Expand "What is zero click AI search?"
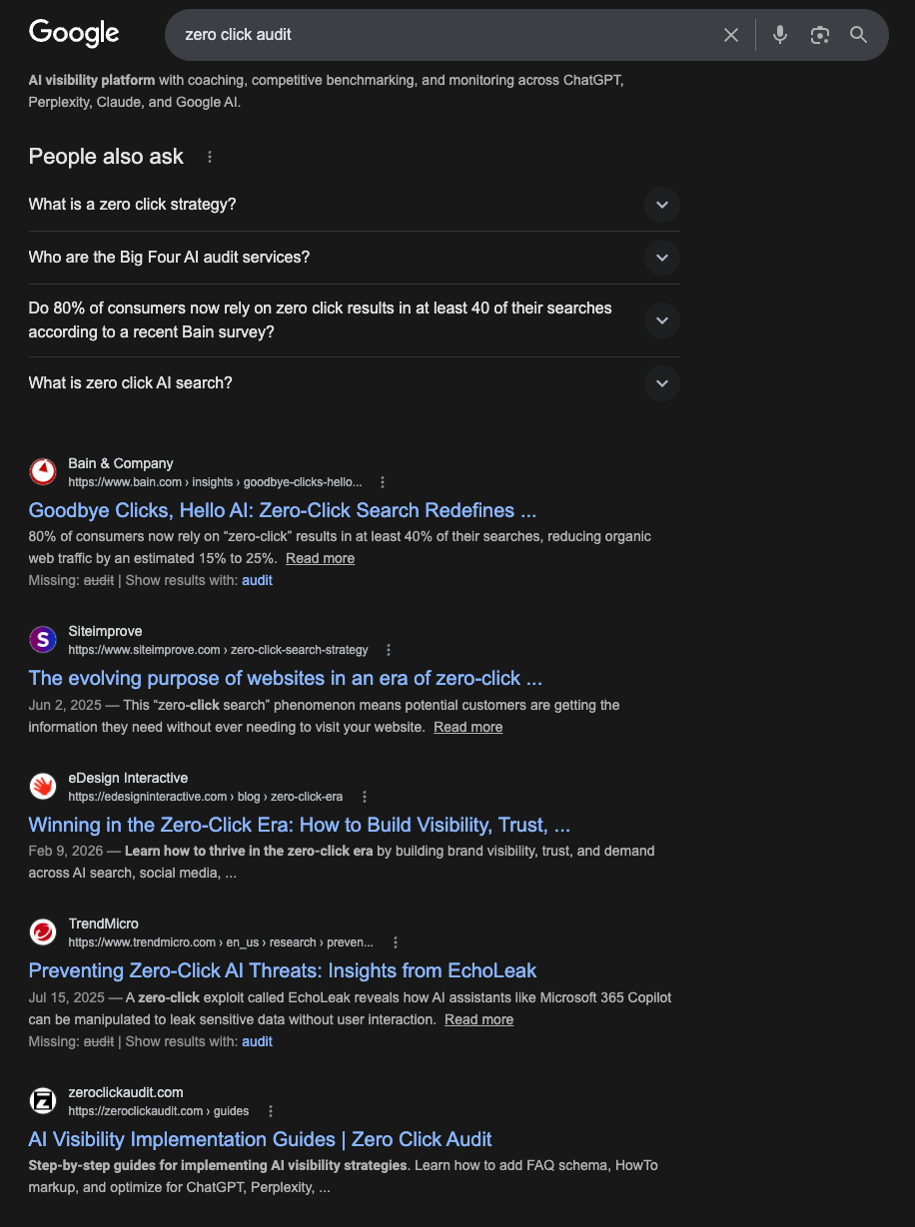 coord(661,383)
